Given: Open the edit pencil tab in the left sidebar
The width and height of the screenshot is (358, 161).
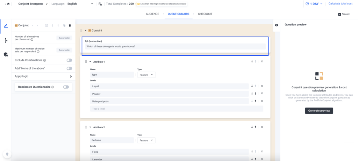Looking at the screenshot, I should (x=6, y=26).
